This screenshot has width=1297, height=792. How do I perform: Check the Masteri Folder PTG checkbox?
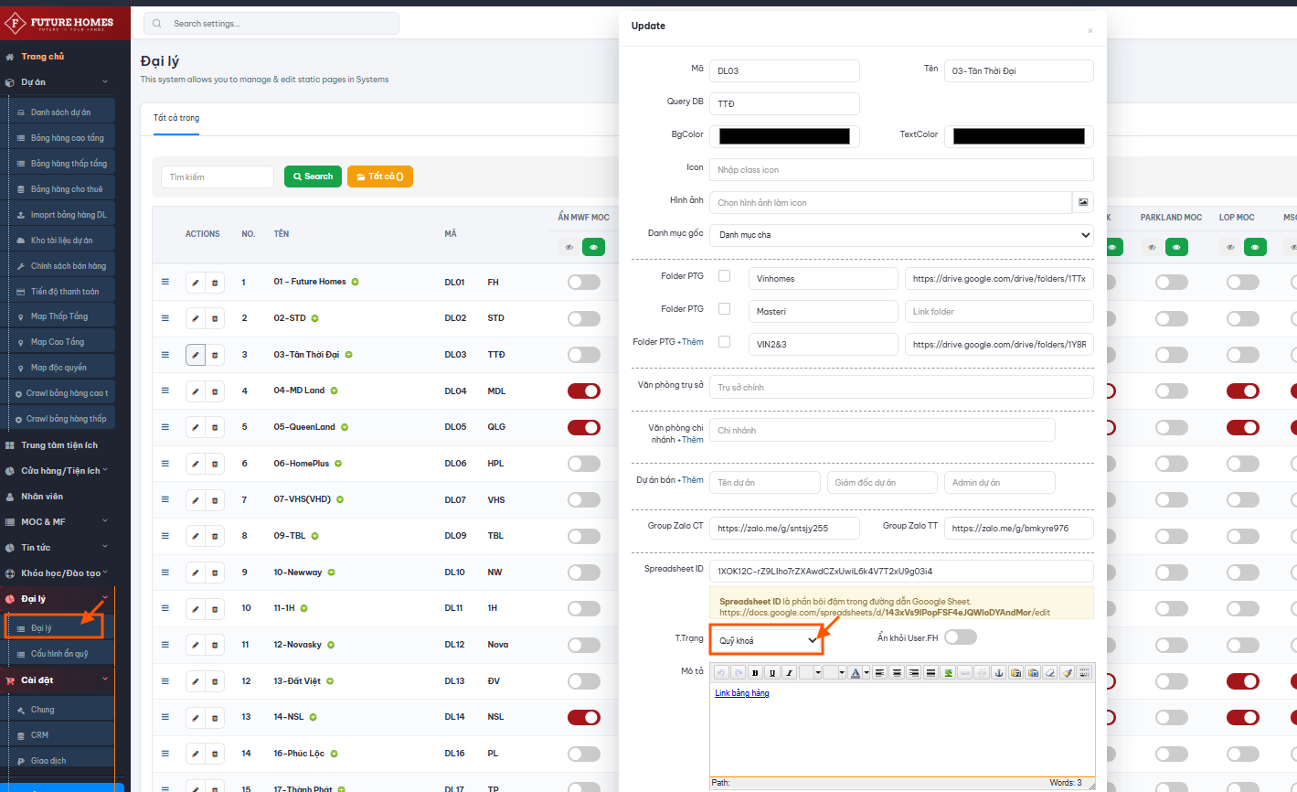pyautogui.click(x=724, y=308)
